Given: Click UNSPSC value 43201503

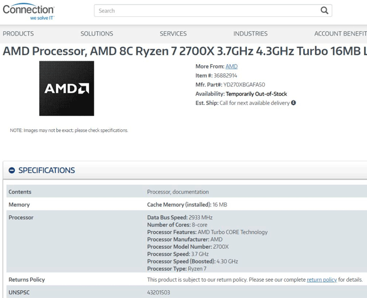Looking at the screenshot, I should (x=158, y=292).
